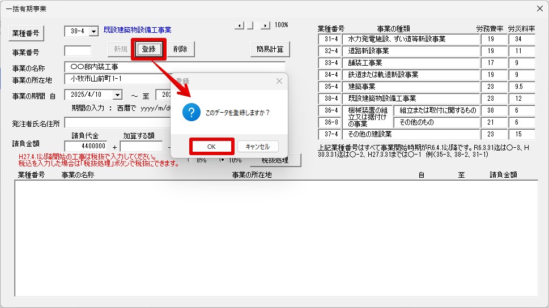
Task: Select the 8% tax rate radio
Action: (190, 160)
